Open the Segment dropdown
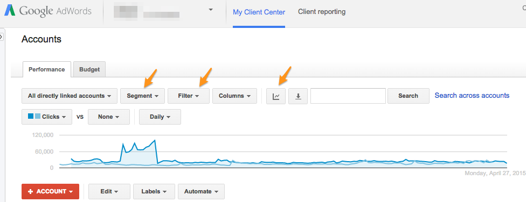Screen dimensions: 526x202 143,96
